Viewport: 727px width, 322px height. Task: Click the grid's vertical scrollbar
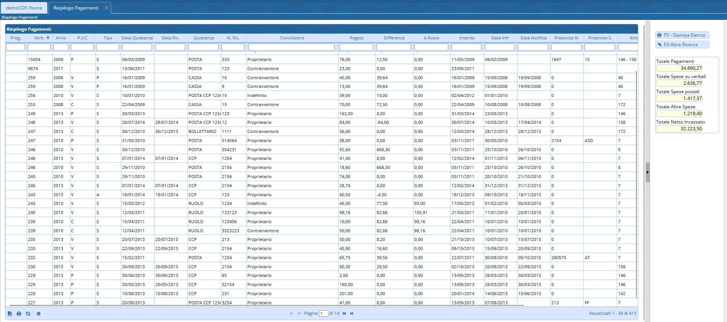[636, 184]
